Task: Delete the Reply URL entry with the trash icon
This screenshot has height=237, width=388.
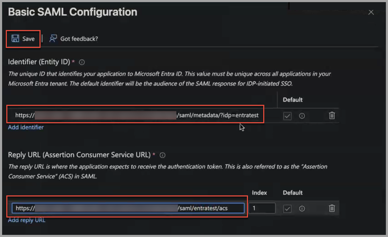Action: [332, 208]
